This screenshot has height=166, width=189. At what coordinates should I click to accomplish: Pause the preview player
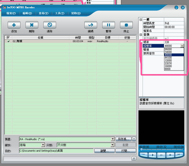point(161,155)
